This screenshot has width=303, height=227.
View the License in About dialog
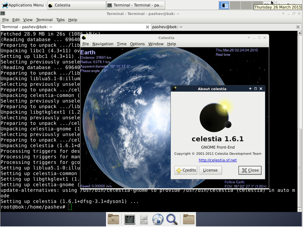(210, 170)
